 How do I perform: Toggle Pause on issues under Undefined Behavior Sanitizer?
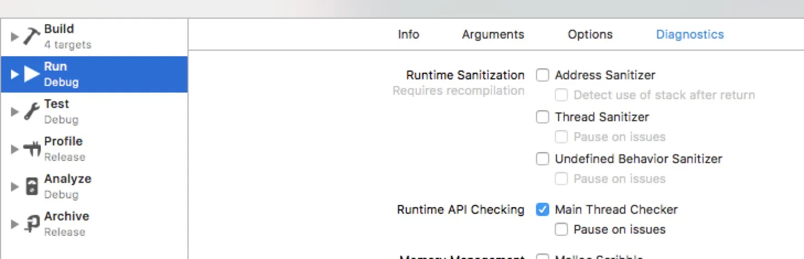pos(561,179)
